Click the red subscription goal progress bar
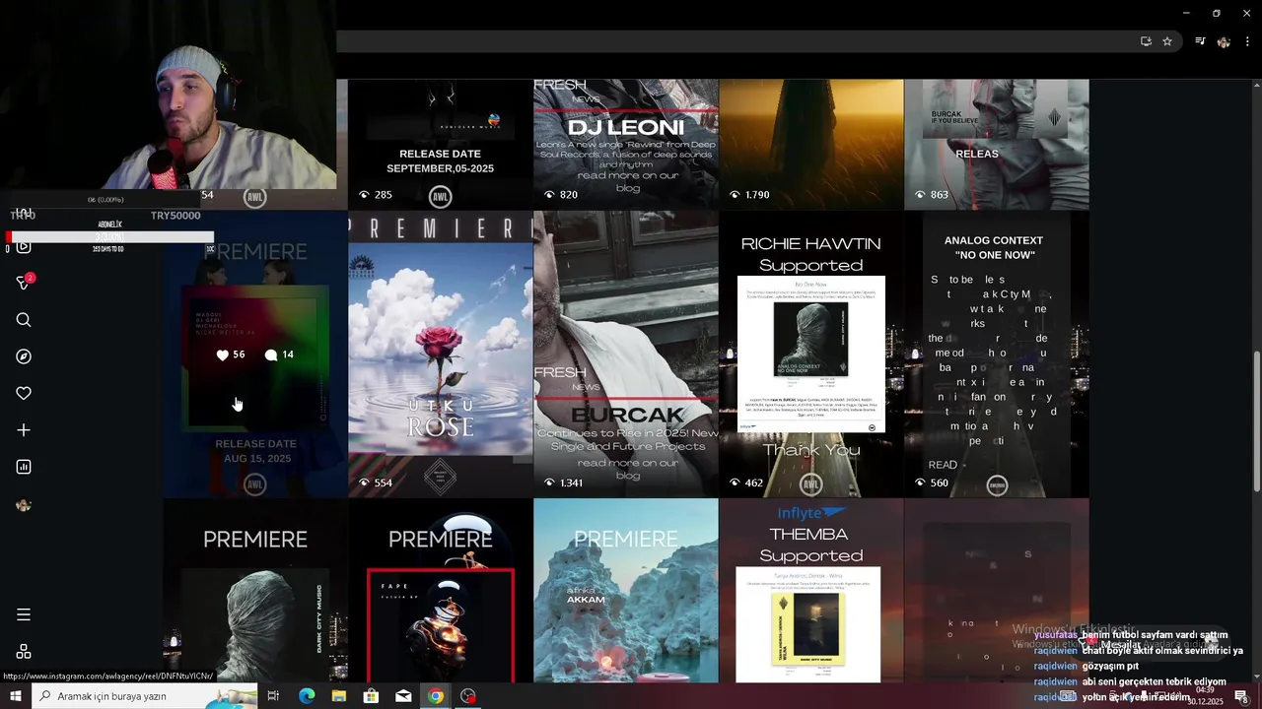The height and width of the screenshot is (709, 1262). (x=110, y=237)
